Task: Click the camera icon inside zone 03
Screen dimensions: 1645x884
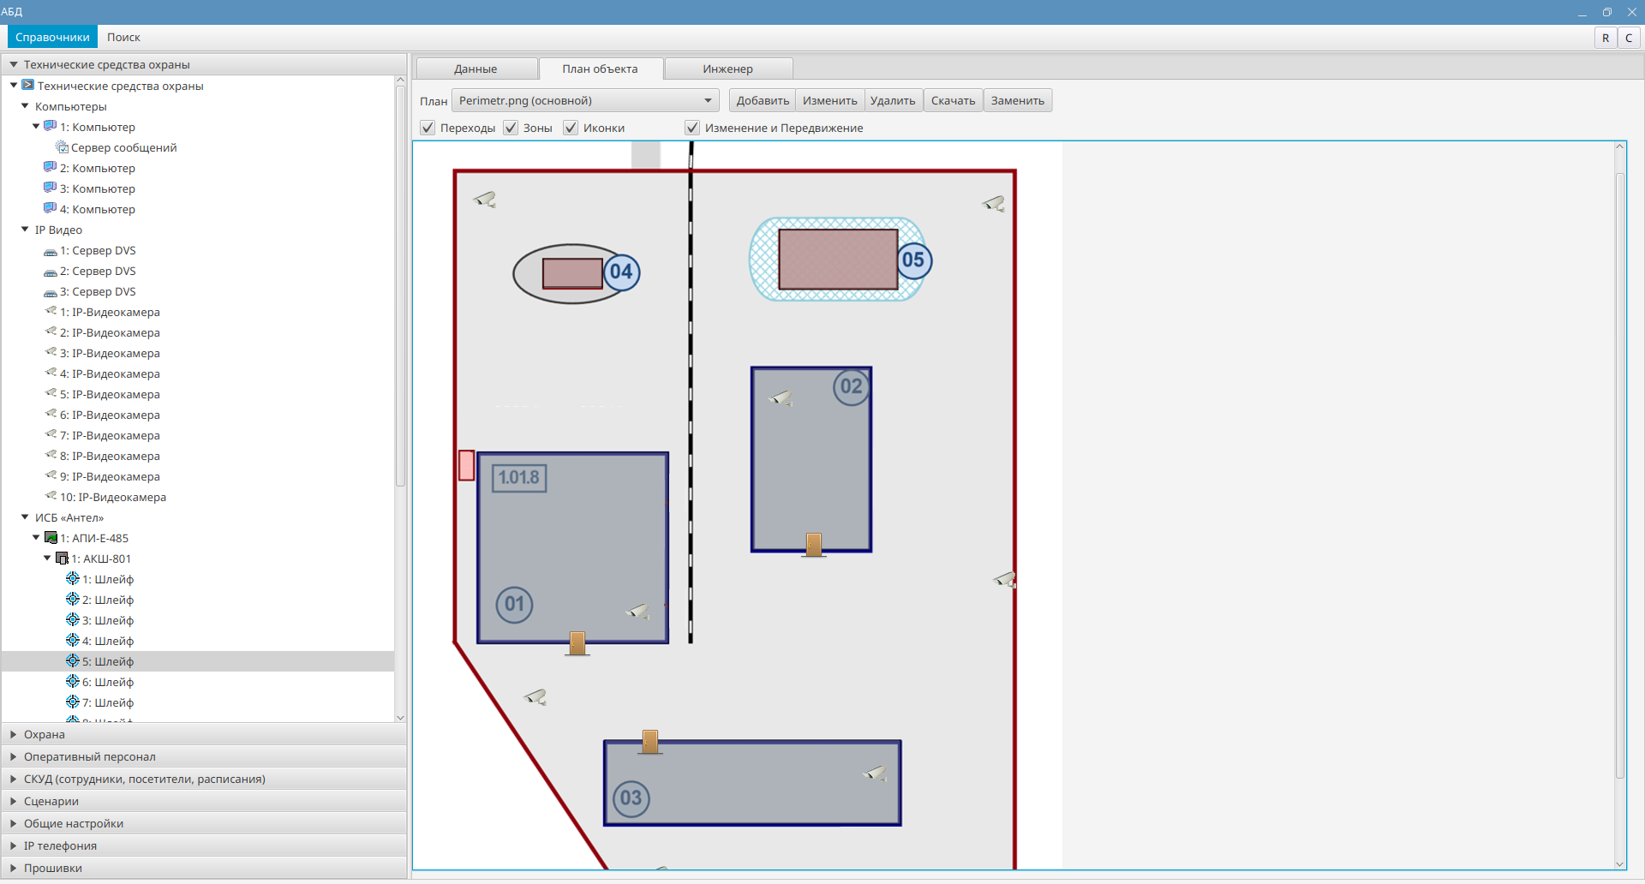Action: (x=875, y=773)
